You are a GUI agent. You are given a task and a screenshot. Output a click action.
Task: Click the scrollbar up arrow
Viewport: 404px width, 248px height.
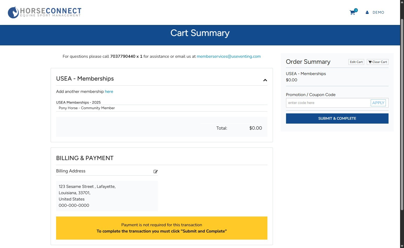point(402,2)
